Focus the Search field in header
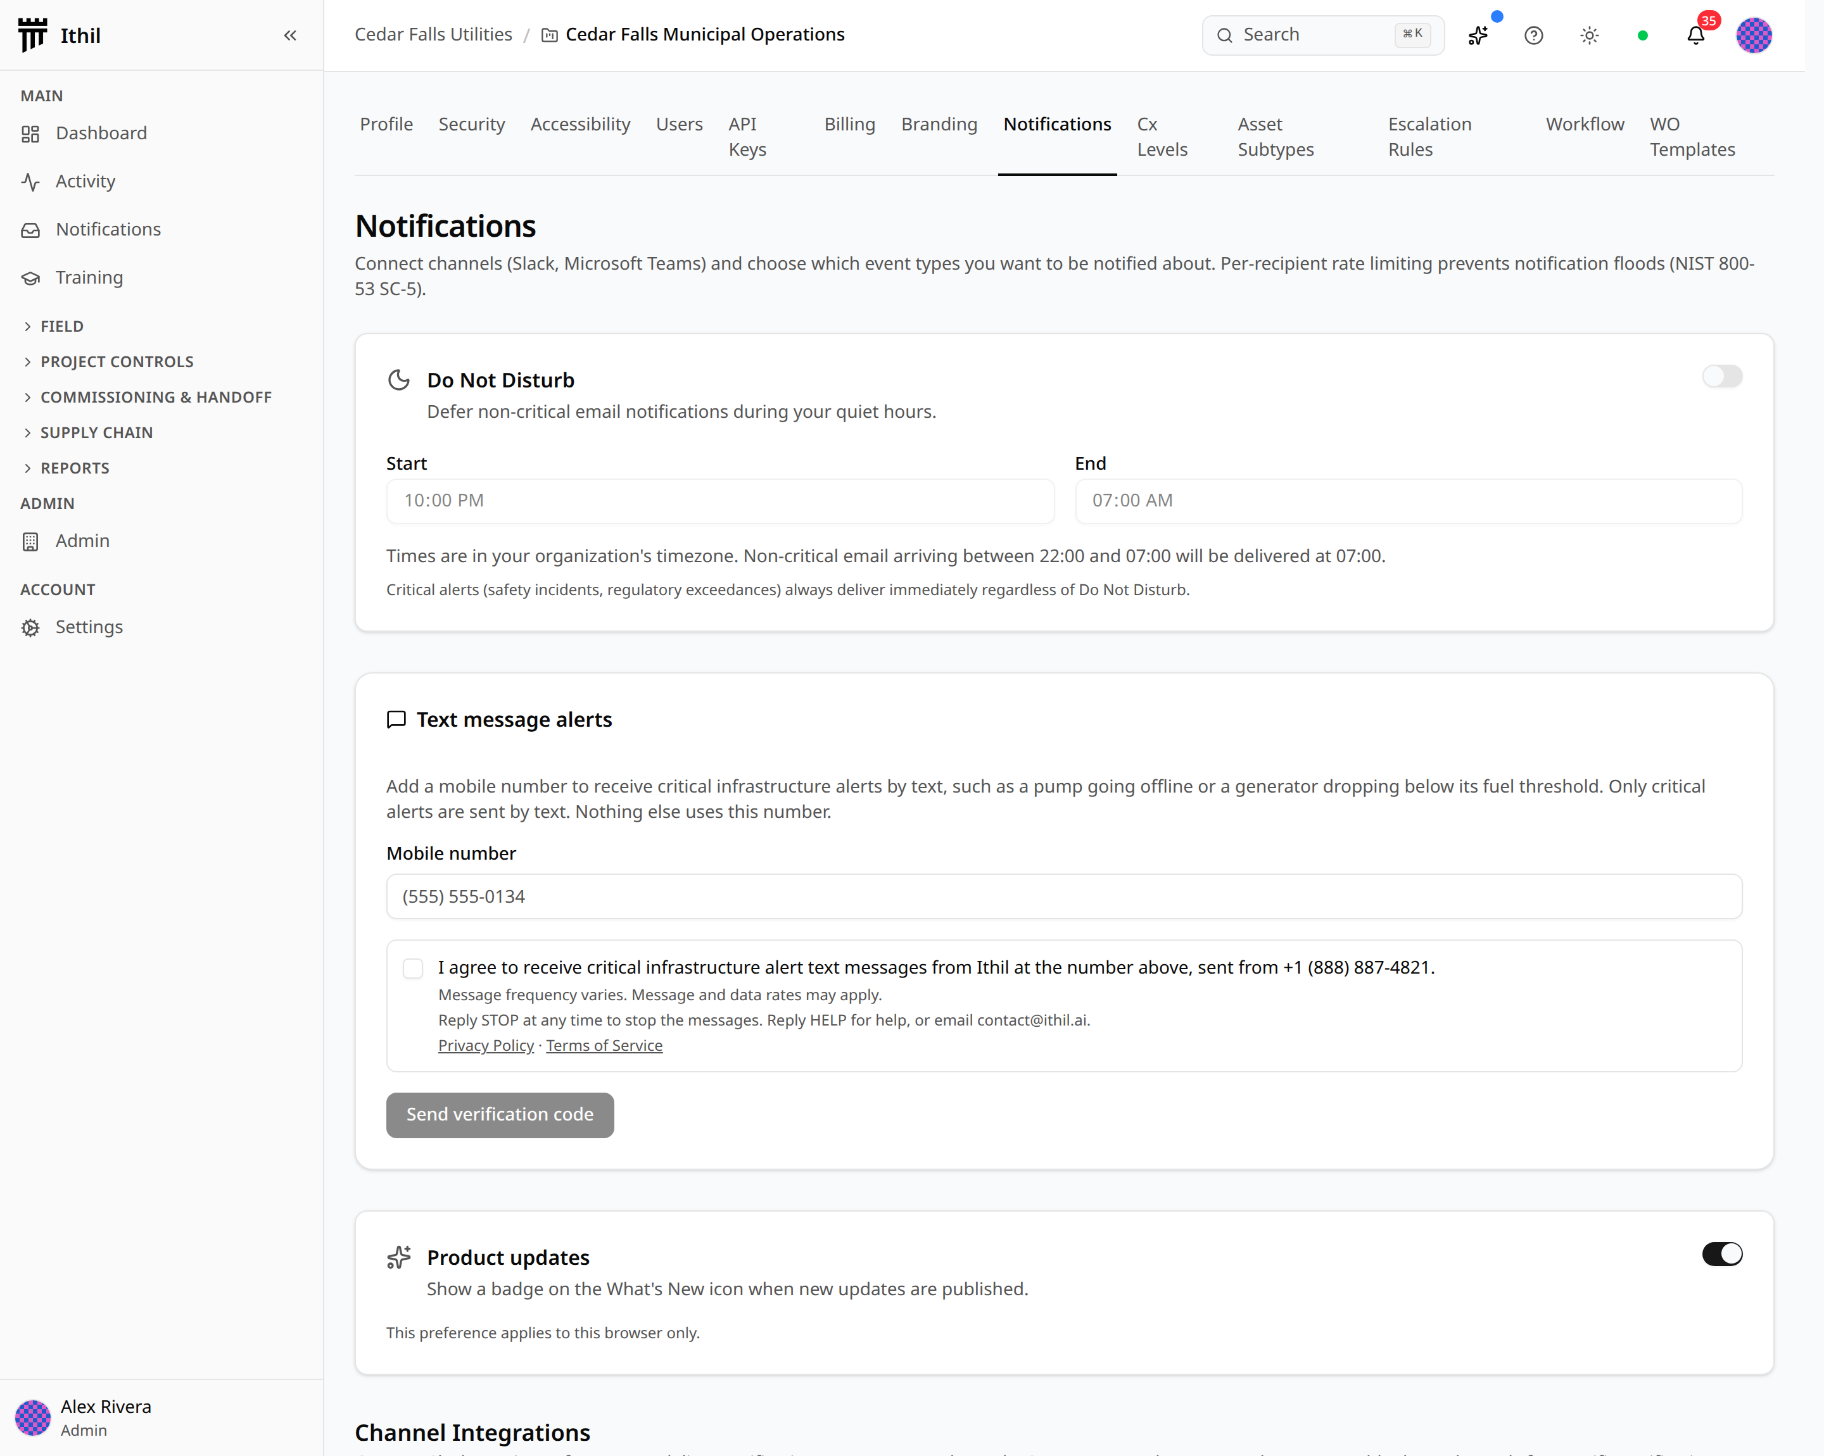The height and width of the screenshot is (1456, 1824). 1323,35
